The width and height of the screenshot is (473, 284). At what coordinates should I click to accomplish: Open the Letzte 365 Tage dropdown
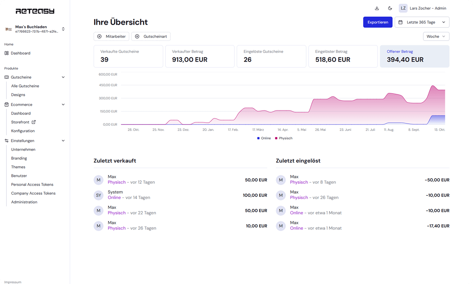422,22
